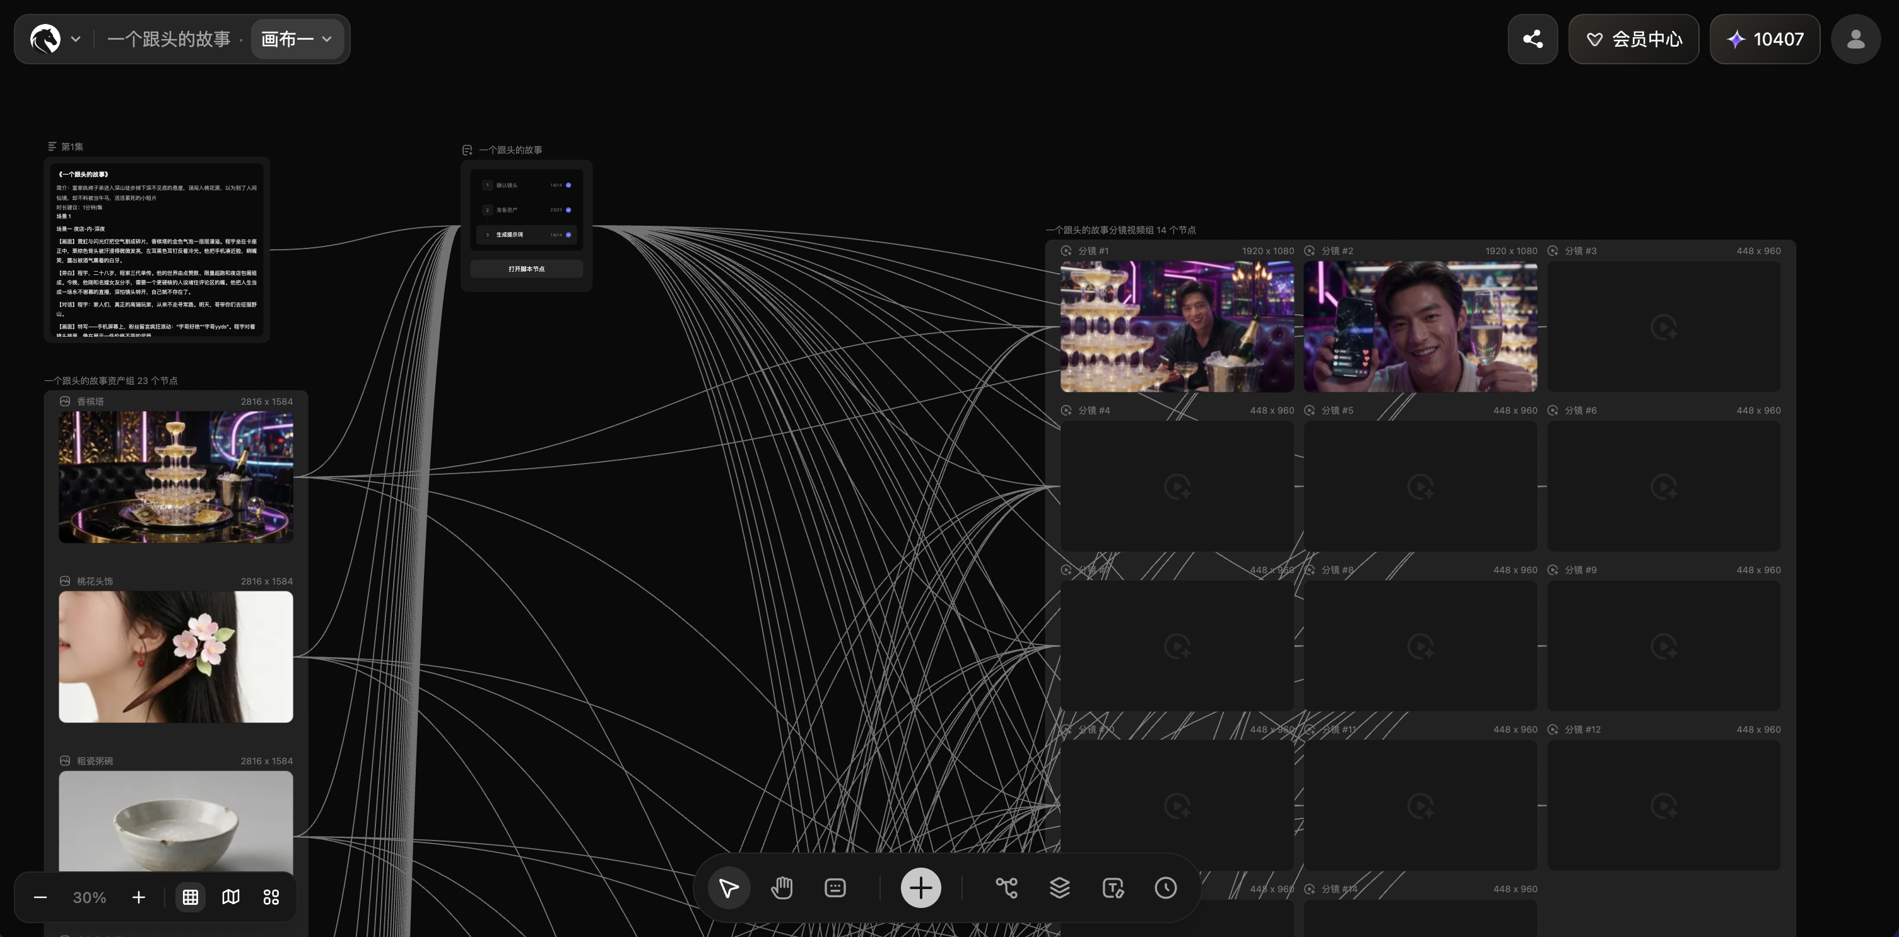Expand the logo menu chevron
The width and height of the screenshot is (1899, 937).
(75, 39)
